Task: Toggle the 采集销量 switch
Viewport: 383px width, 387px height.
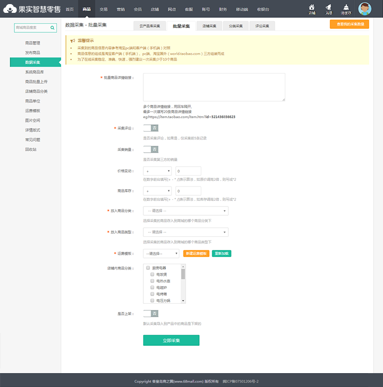Action: 150,150
